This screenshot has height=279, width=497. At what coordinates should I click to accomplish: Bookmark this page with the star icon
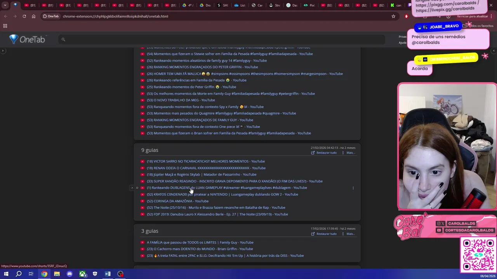[x=393, y=16]
